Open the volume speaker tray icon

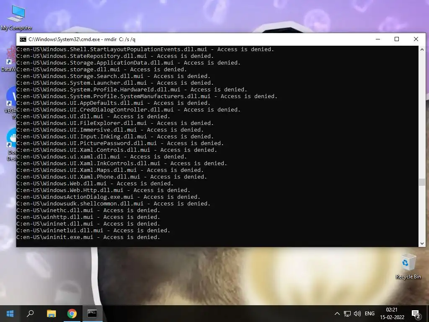[x=357, y=314]
